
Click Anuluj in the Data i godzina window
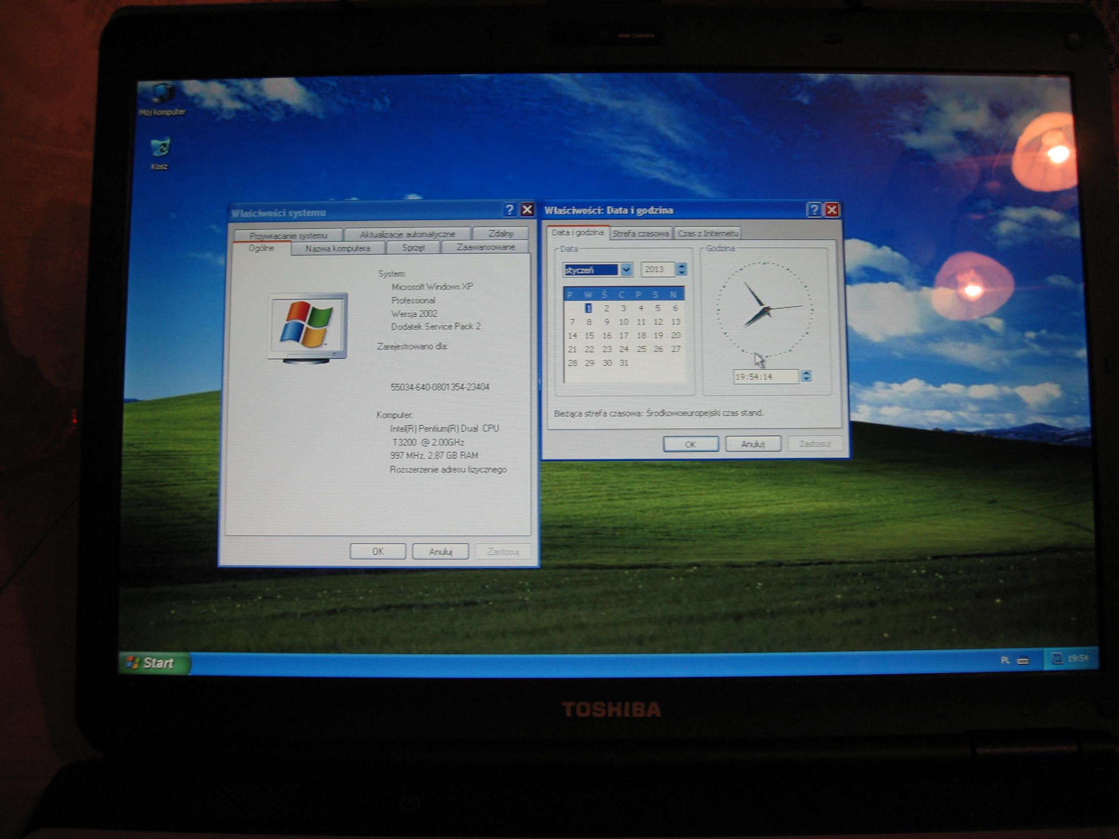pyautogui.click(x=753, y=444)
